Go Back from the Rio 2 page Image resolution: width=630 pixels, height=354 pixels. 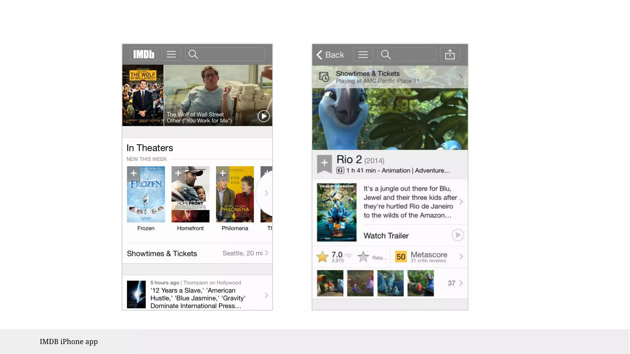(330, 55)
